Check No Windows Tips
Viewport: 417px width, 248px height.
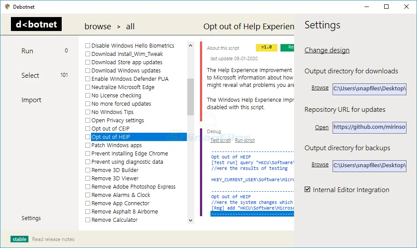pyautogui.click(x=88, y=112)
